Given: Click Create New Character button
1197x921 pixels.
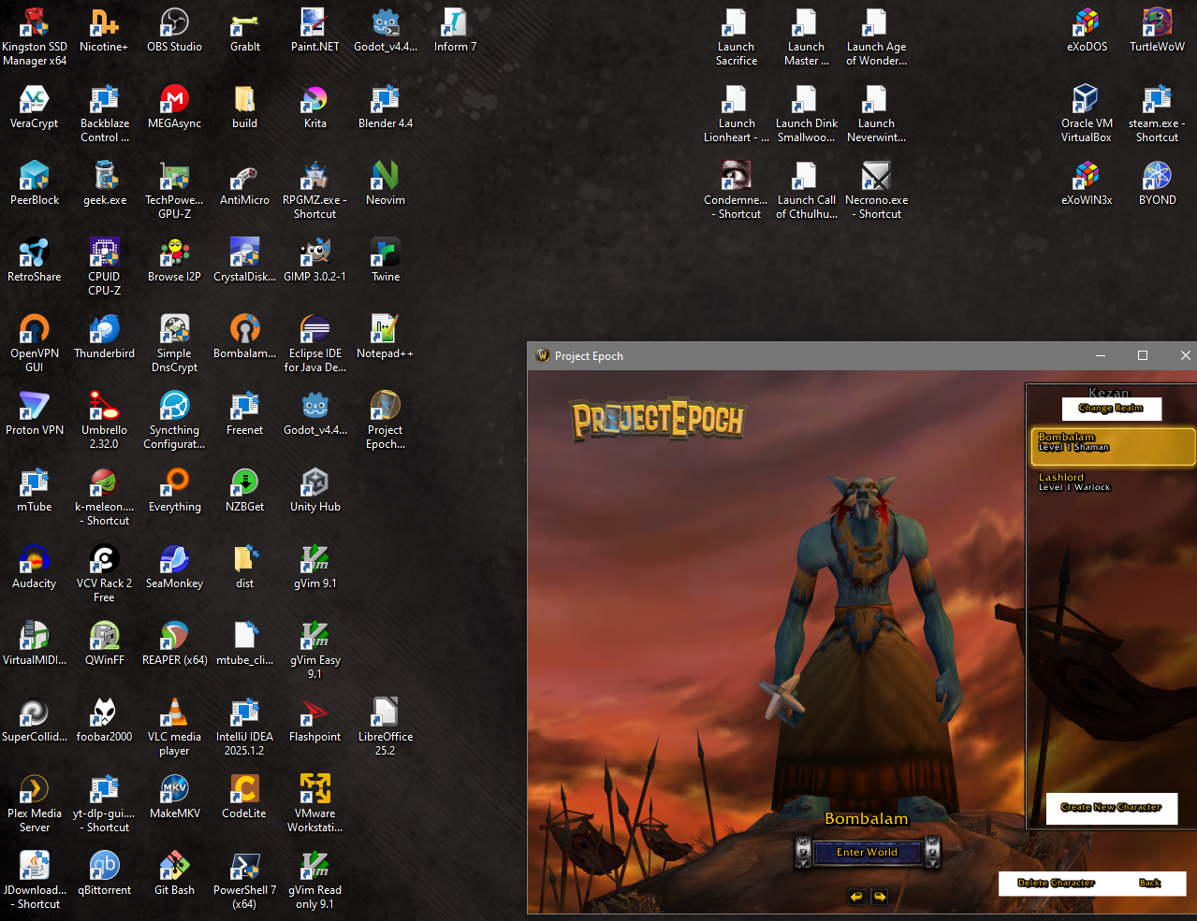Looking at the screenshot, I should 1111,807.
